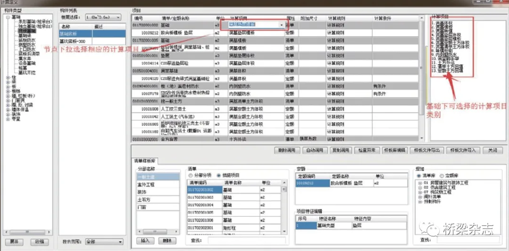509x251 pixels.
Task: Expand the 楼梯 tree node
Action: (9, 91)
